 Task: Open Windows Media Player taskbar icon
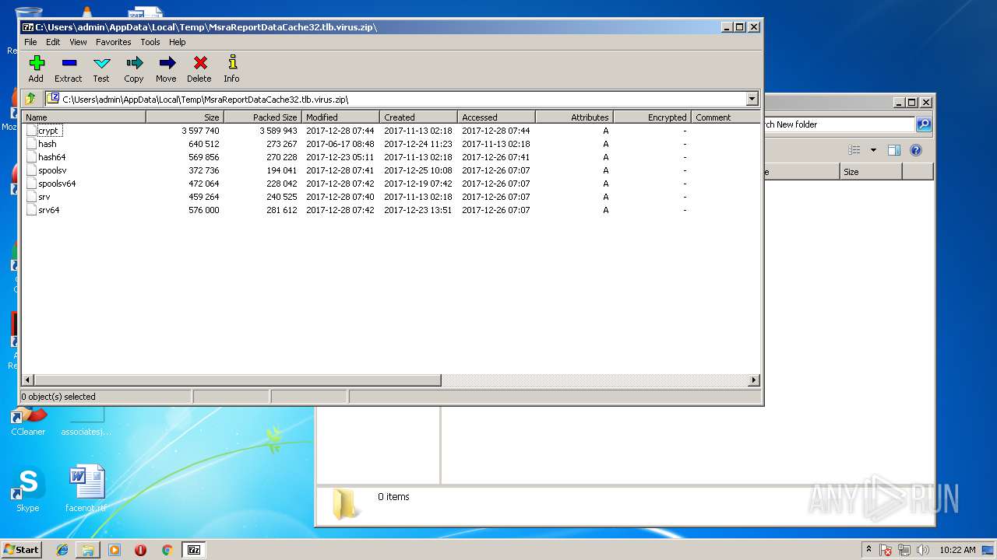[114, 550]
